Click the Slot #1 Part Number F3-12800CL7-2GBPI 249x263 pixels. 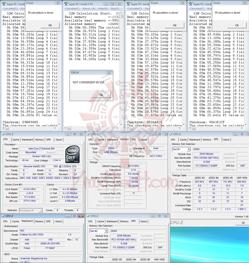click(206, 166)
